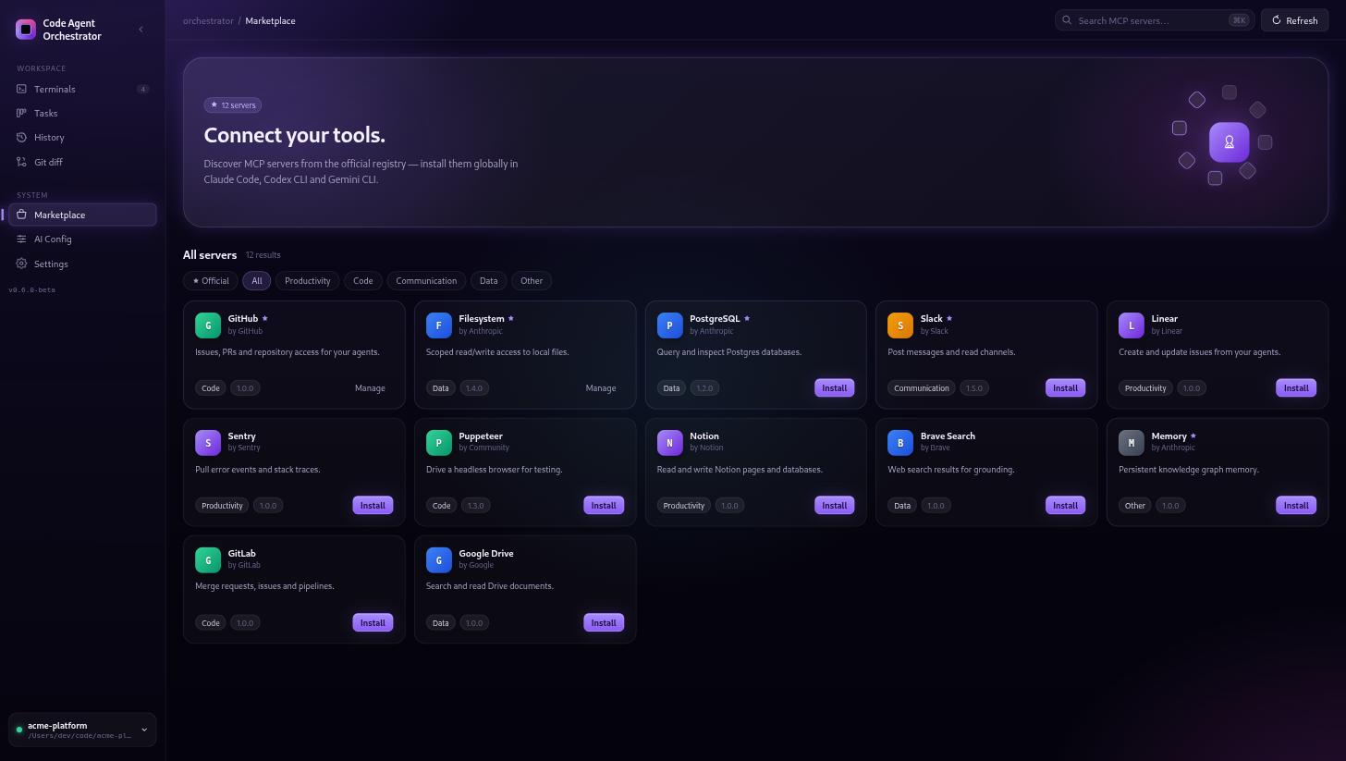Filter by Productivity category chip
Image resolution: width=1346 pixels, height=761 pixels.
tap(308, 280)
